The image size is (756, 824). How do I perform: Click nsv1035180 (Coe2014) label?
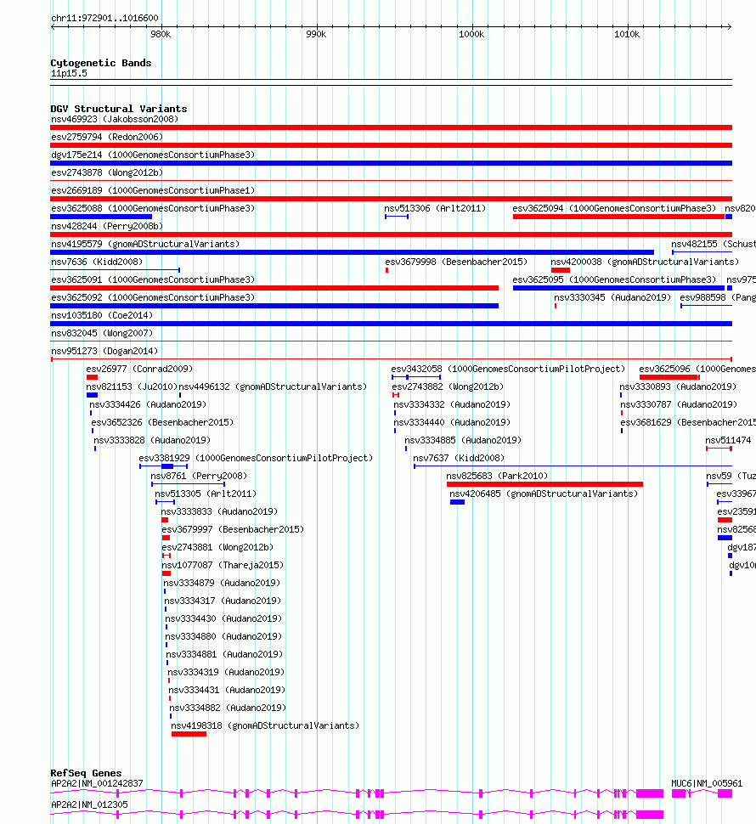click(x=102, y=316)
